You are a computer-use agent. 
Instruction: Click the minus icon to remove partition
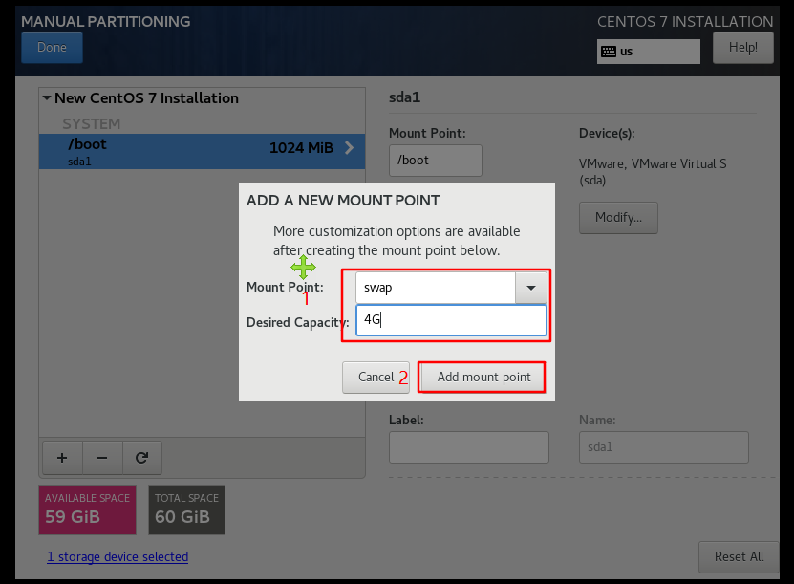point(102,458)
